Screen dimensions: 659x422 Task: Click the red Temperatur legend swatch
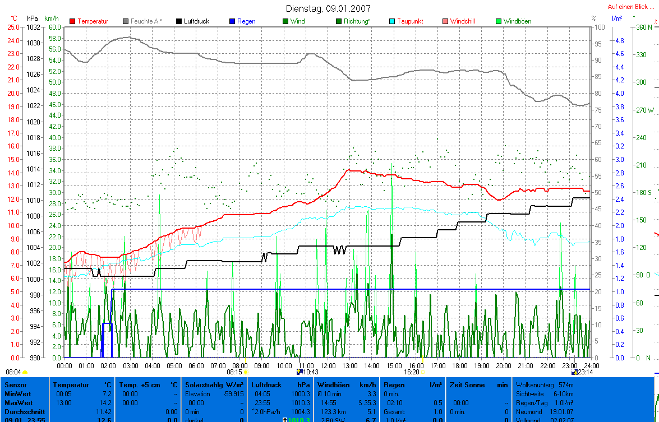[x=73, y=21]
